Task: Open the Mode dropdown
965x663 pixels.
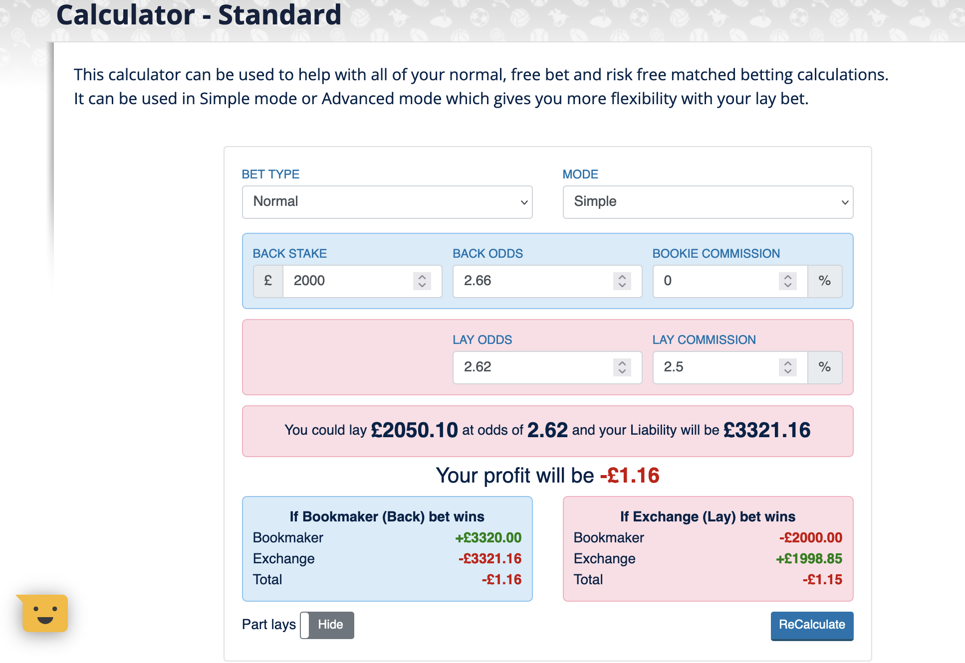Action: pos(708,202)
